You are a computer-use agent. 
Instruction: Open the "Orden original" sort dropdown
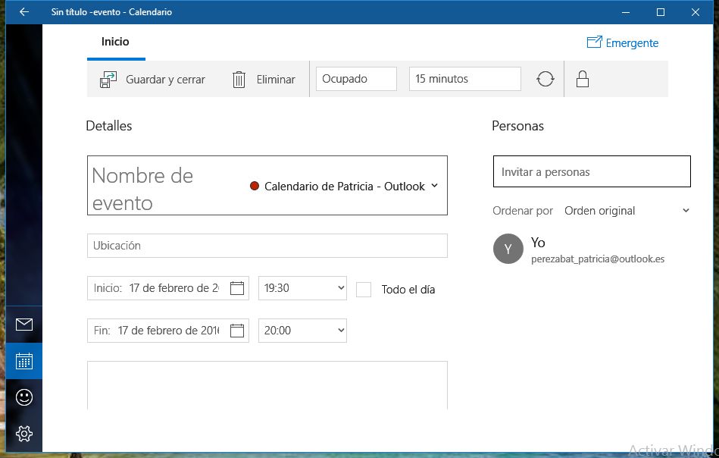click(627, 211)
